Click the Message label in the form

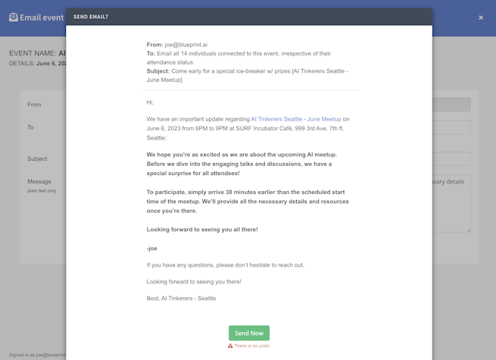coord(39,181)
